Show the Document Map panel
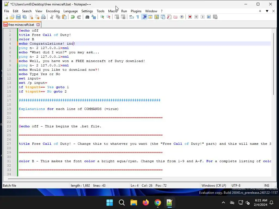Image resolution: width=279 pixels, height=209 pixels. (157, 17)
